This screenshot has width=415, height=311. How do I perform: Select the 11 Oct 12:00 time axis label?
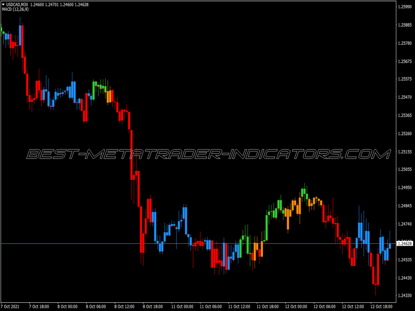[239, 307]
